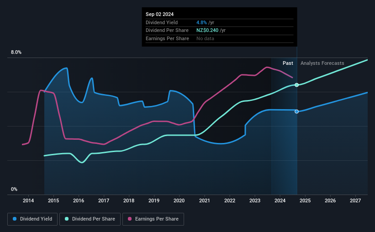Image resolution: width=375 pixels, height=232 pixels.
Task: Toggle the Dividend Per Share legend button
Action: point(90,219)
